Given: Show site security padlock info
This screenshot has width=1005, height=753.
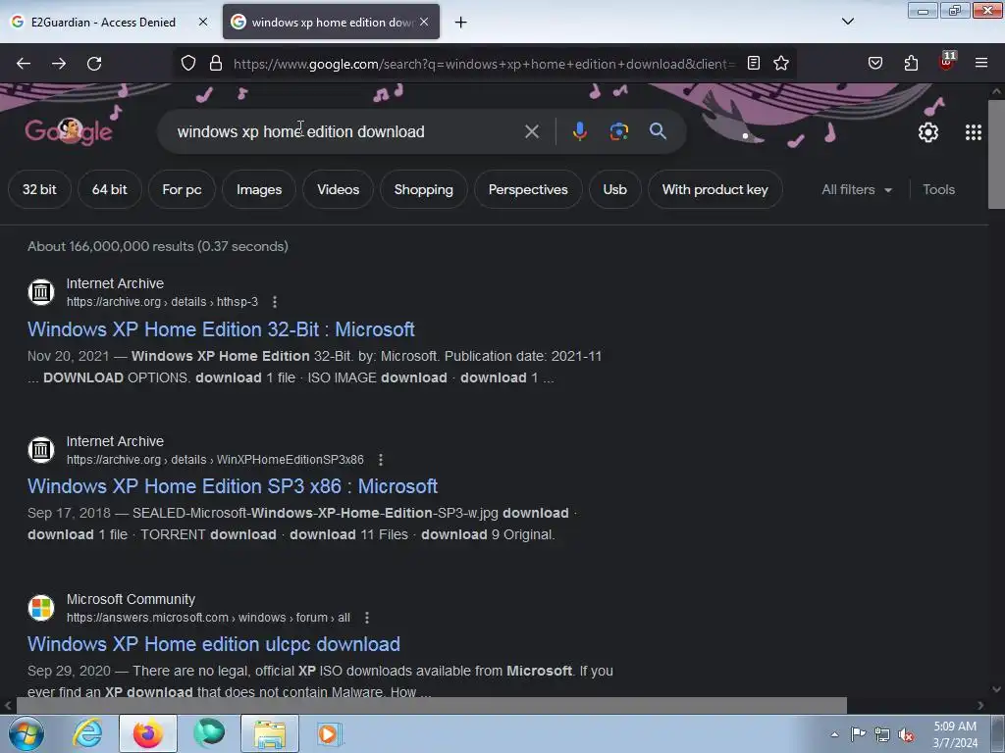Looking at the screenshot, I should 216,64.
